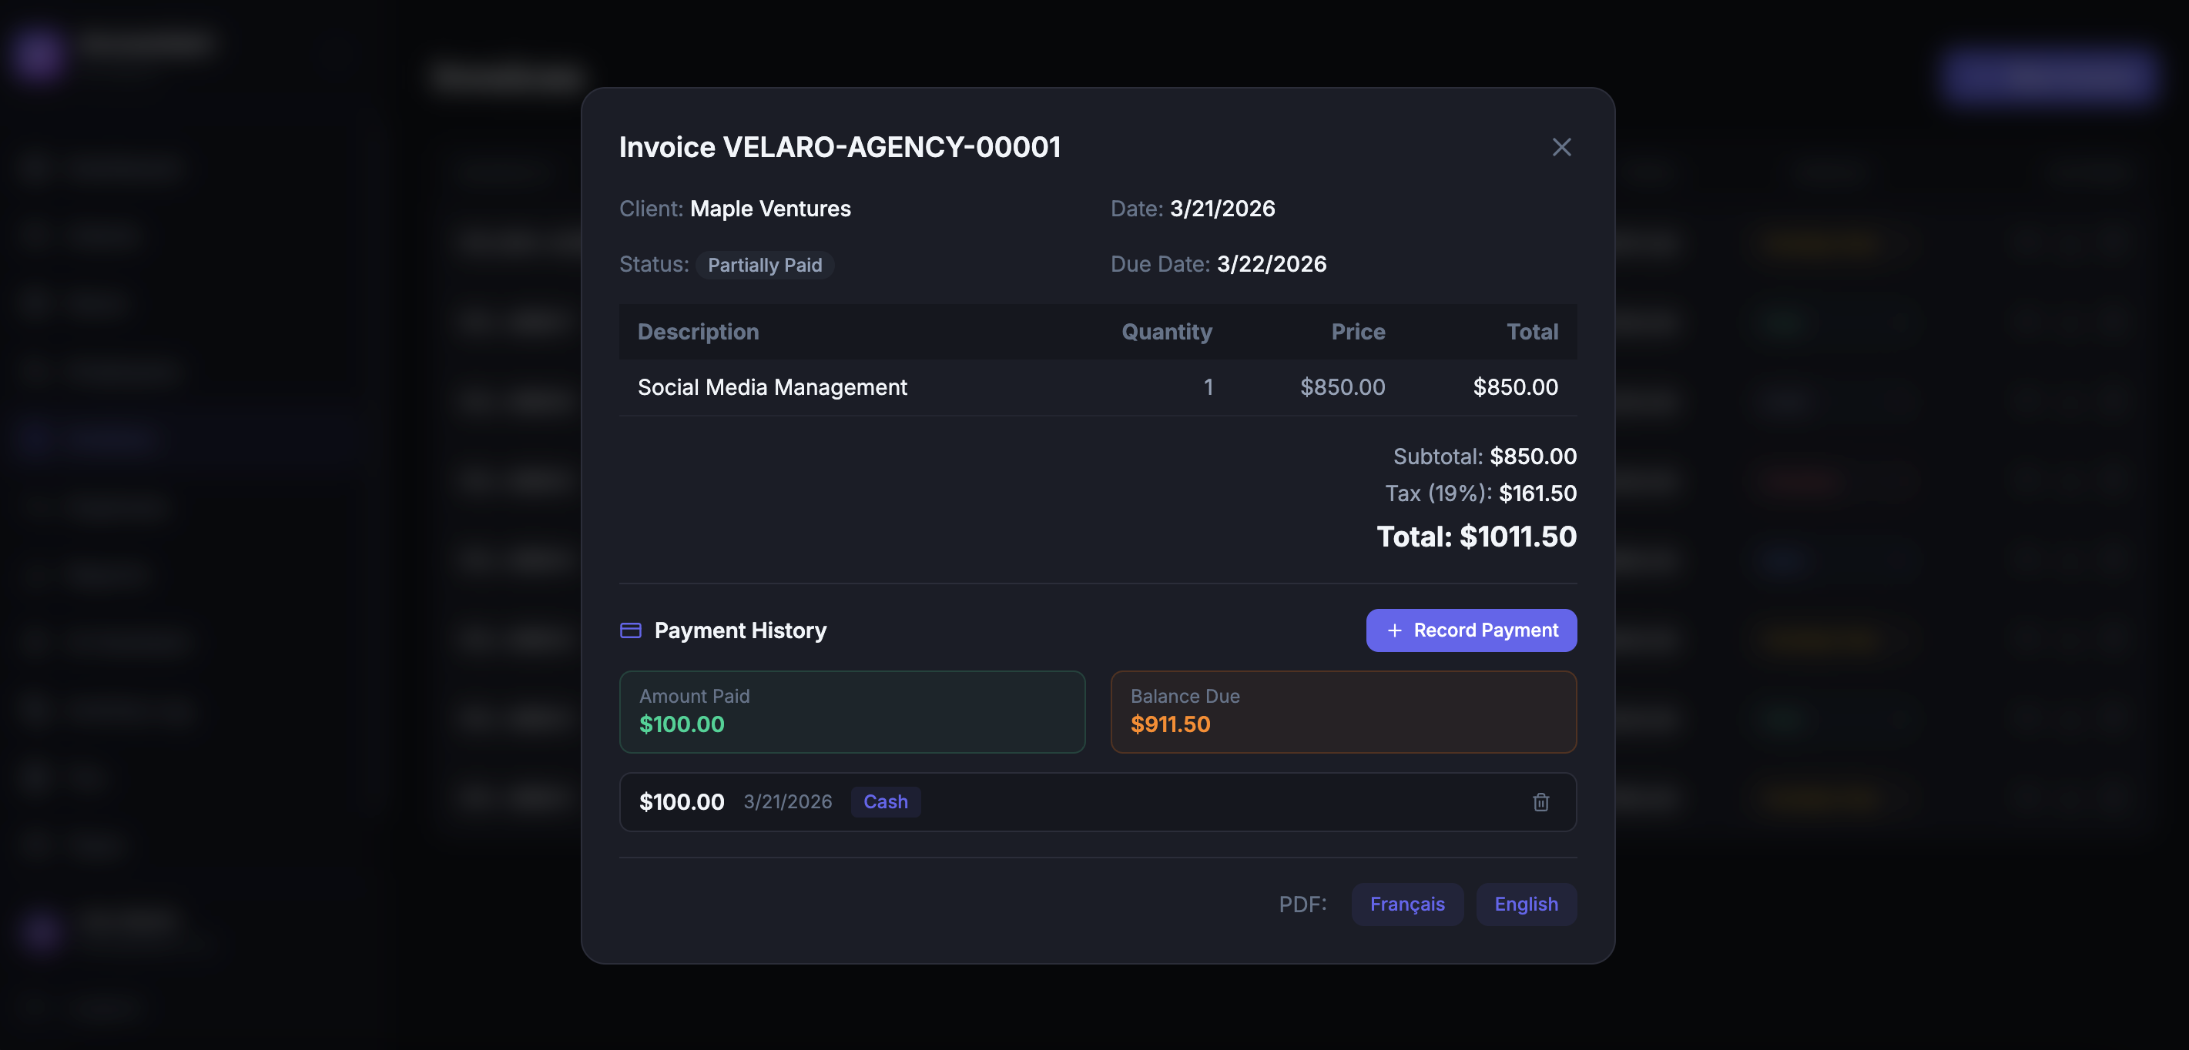Click the Maple Ventures client name
Viewport: 2189px width, 1050px height.
pyautogui.click(x=770, y=209)
